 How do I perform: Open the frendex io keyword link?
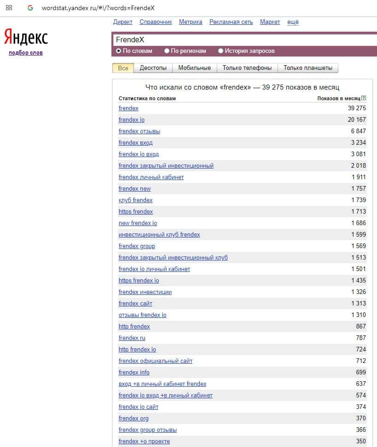(x=132, y=120)
